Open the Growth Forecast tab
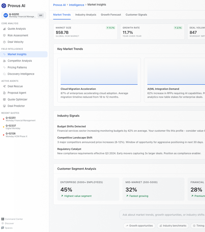205x232 pixels. tap(111, 15)
